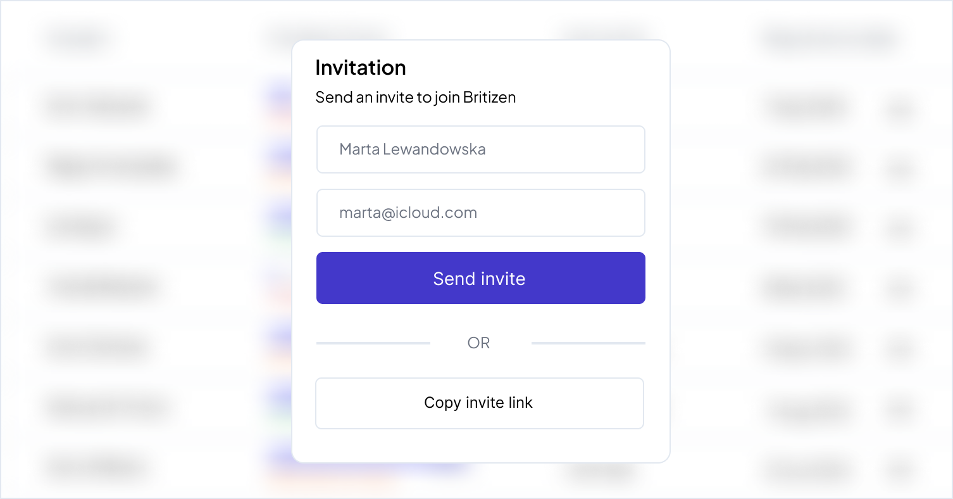Click the OR divider label
Screen dimensions: 953x499
coord(478,343)
